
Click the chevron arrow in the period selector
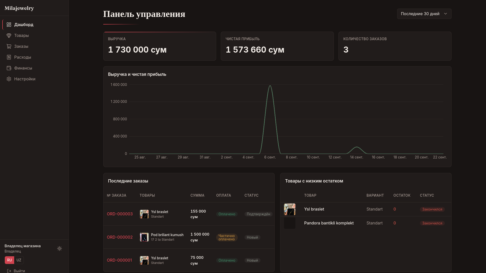coord(445,14)
